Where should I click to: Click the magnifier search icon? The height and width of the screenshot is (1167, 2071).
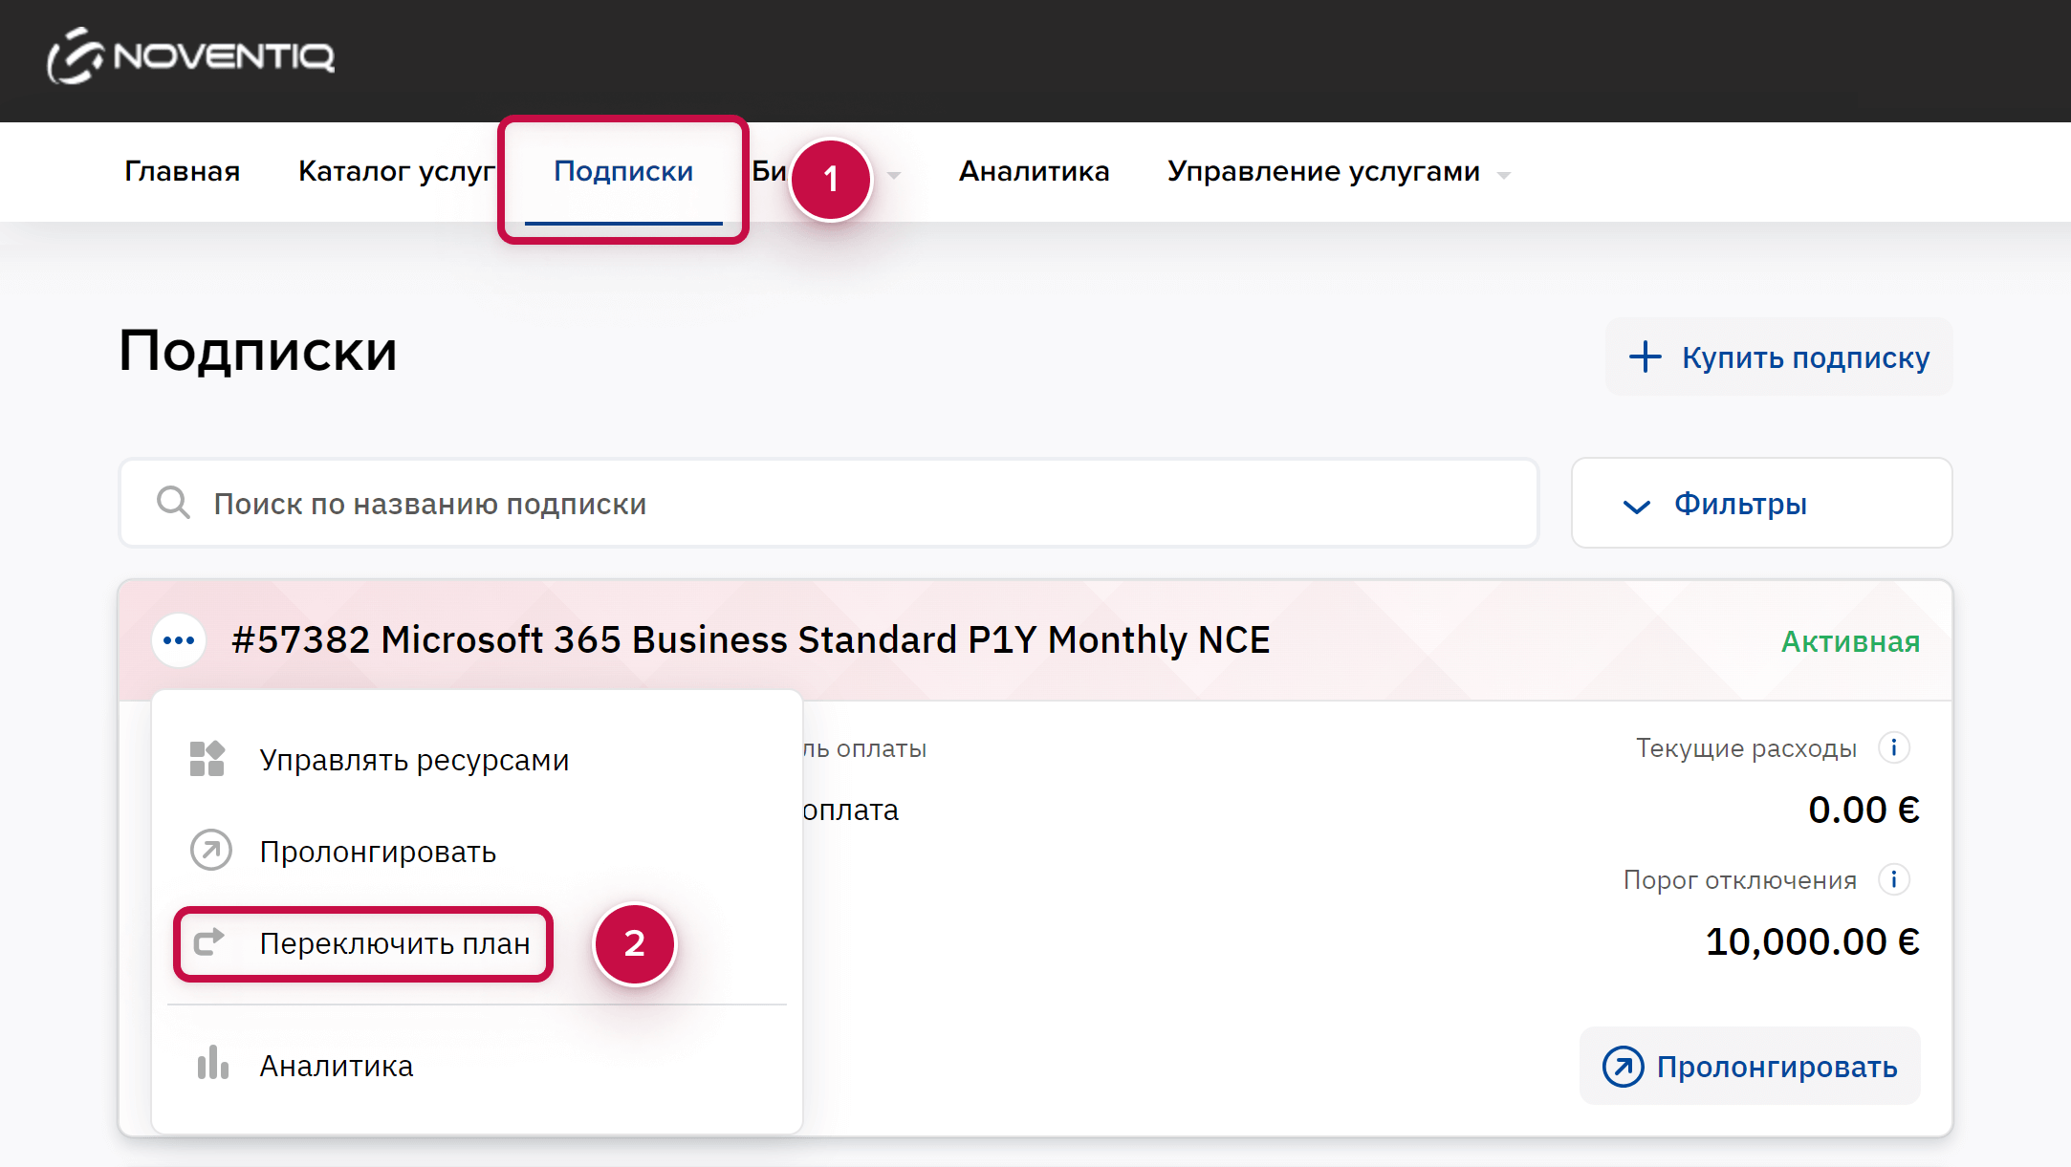click(173, 503)
